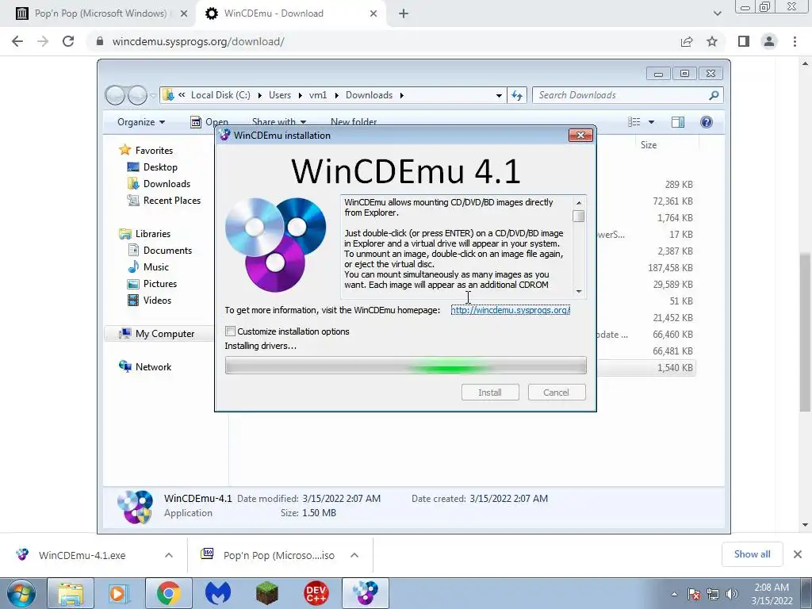Image resolution: width=812 pixels, height=609 pixels.
Task: Click the Explorer search magnifier icon
Action: (x=714, y=95)
